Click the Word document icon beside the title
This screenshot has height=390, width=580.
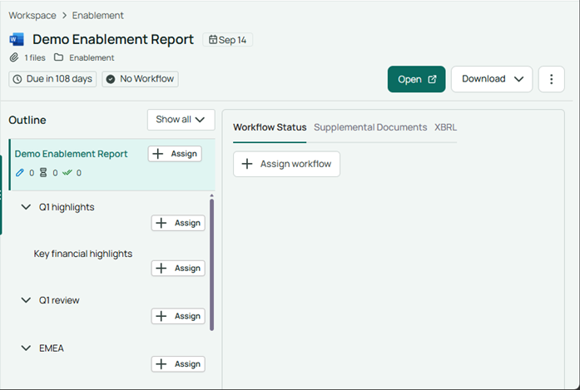point(17,39)
